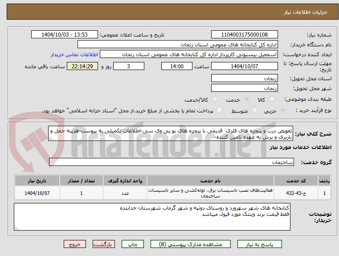339x256 pixels.
Task: Toggle the اسناد خزانه اسلامی payment checkbox
Action: [220, 110]
